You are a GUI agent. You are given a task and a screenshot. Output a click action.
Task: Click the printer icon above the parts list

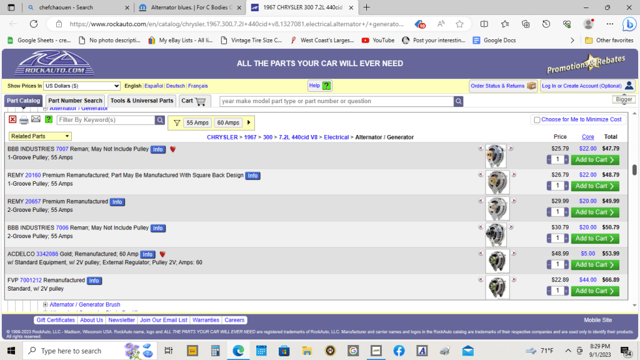click(24, 120)
